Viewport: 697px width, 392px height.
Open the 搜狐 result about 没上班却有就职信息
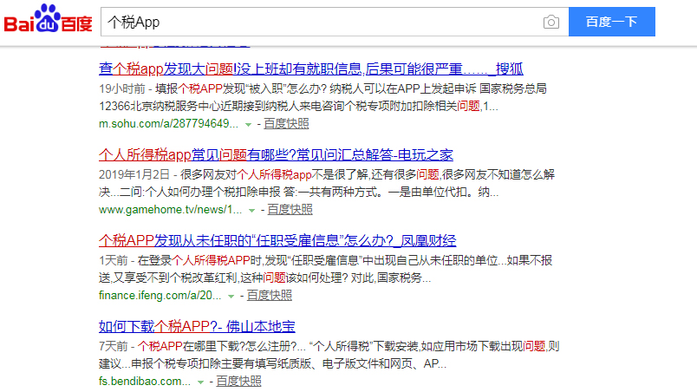pyautogui.click(x=310, y=69)
